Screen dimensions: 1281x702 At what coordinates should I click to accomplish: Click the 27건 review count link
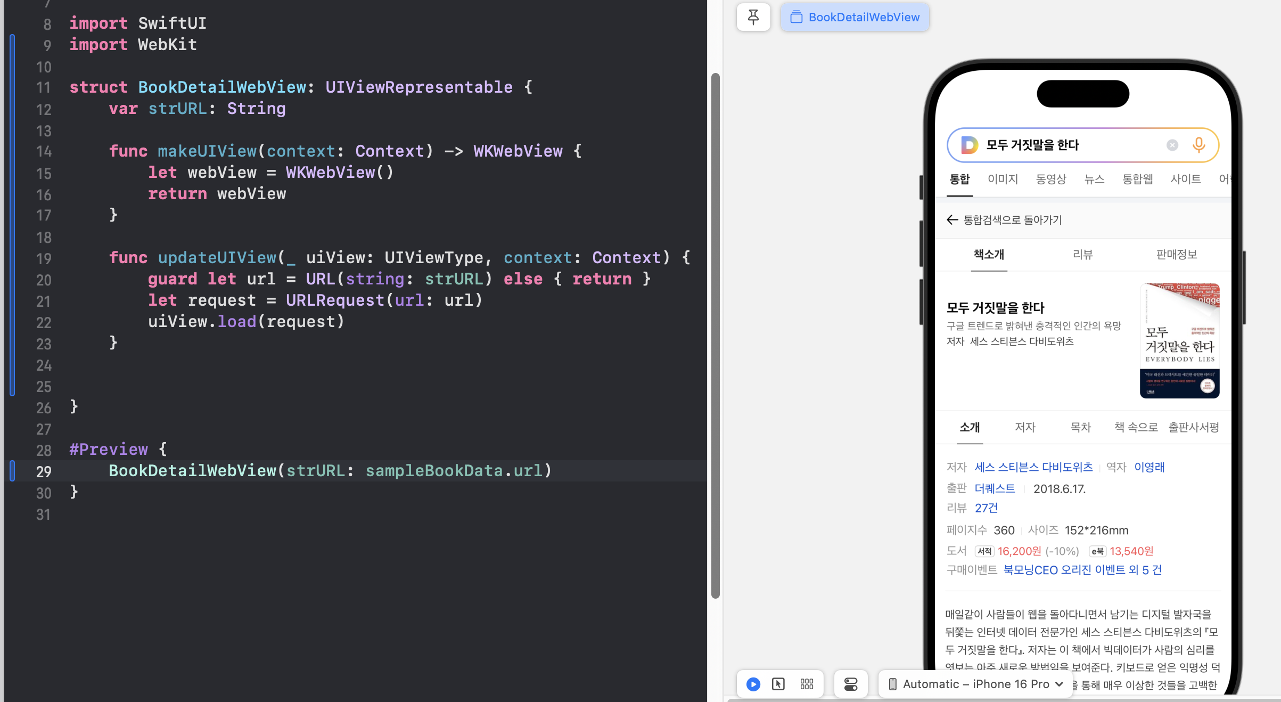click(x=986, y=508)
